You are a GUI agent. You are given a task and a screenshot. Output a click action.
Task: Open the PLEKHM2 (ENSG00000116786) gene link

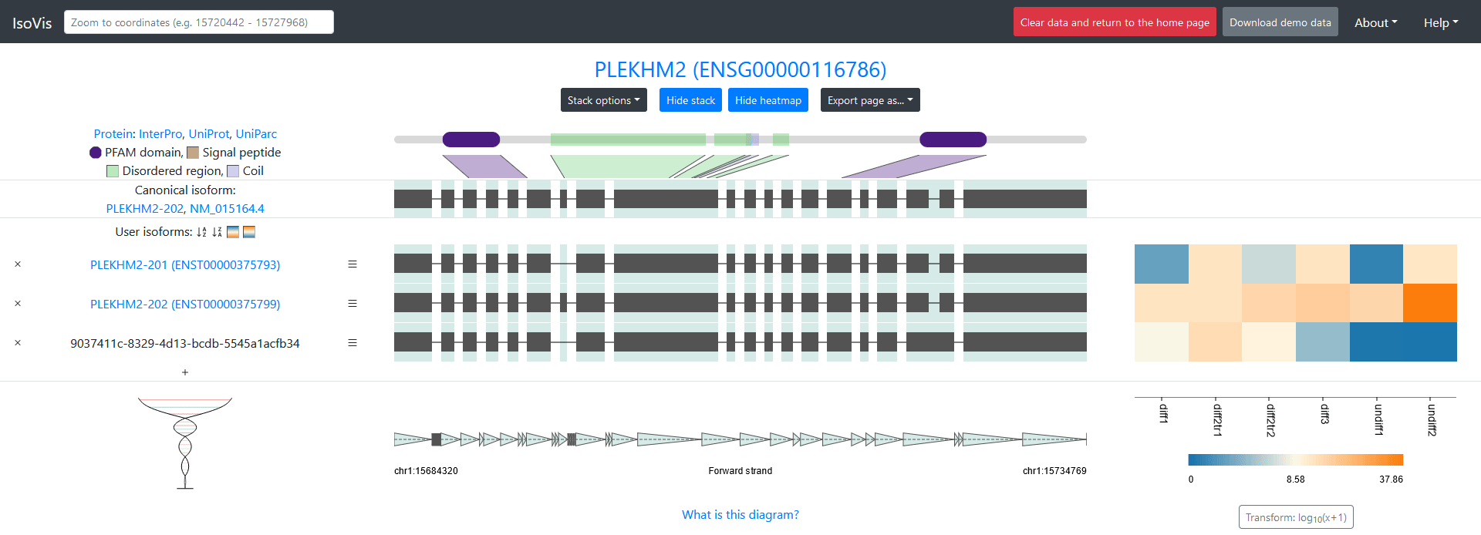[x=740, y=69]
